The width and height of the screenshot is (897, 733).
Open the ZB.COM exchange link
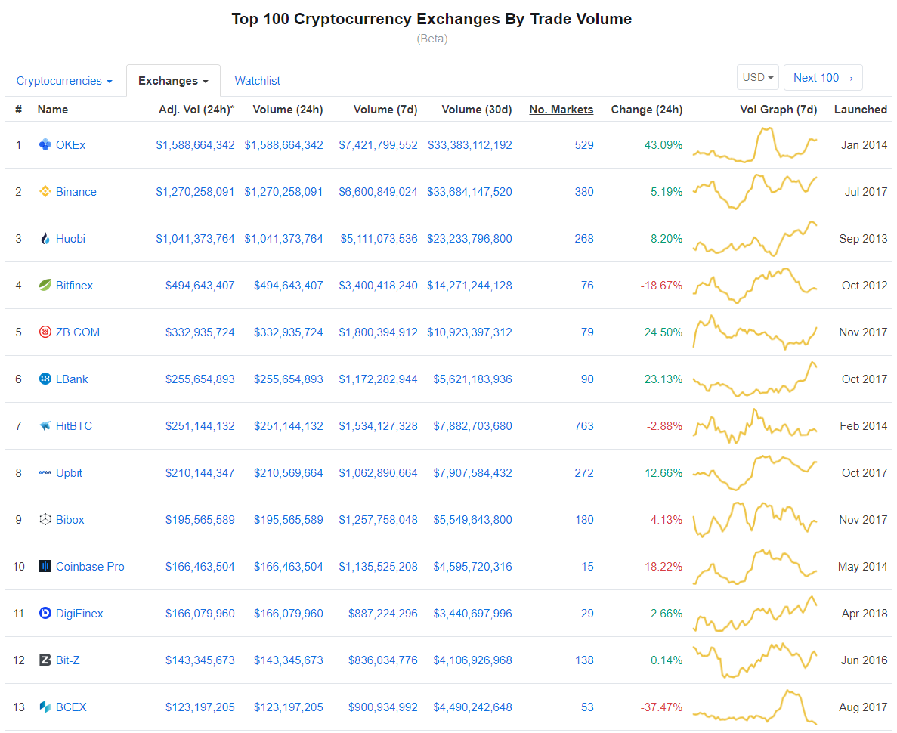click(78, 332)
